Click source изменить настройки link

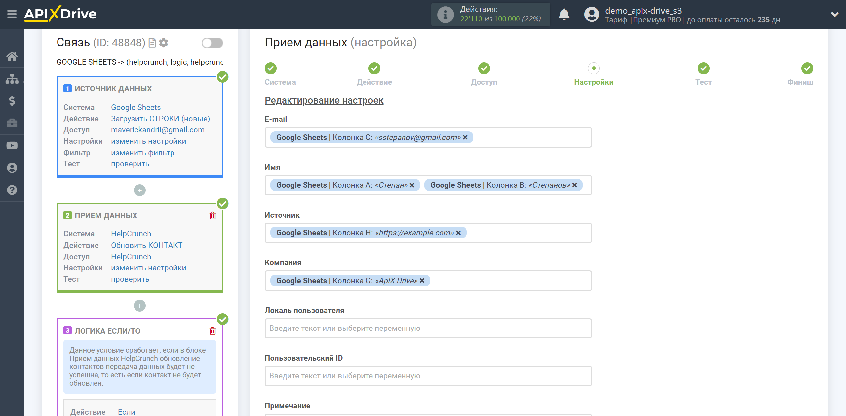(148, 141)
